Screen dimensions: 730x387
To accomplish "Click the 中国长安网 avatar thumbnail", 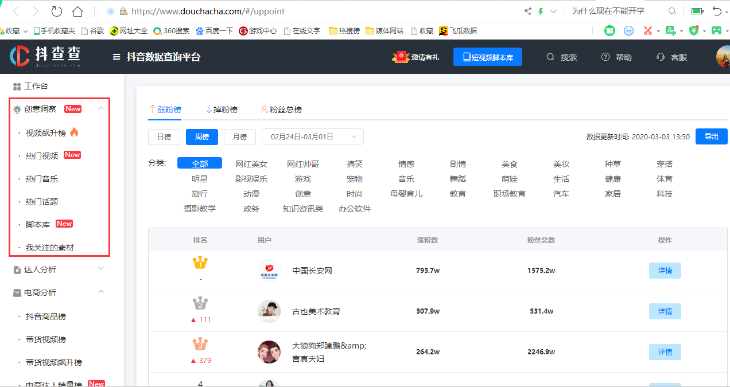I will coord(269,271).
